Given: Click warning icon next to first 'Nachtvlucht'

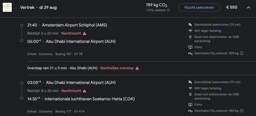Looking at the screenshot, I should point(84,33).
